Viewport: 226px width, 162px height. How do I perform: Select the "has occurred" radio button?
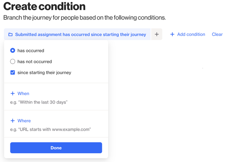[x=13, y=50]
